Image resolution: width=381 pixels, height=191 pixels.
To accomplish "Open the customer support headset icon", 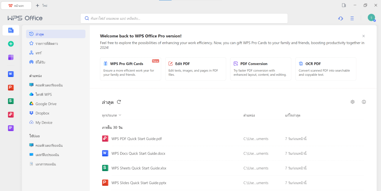I will [341, 18].
